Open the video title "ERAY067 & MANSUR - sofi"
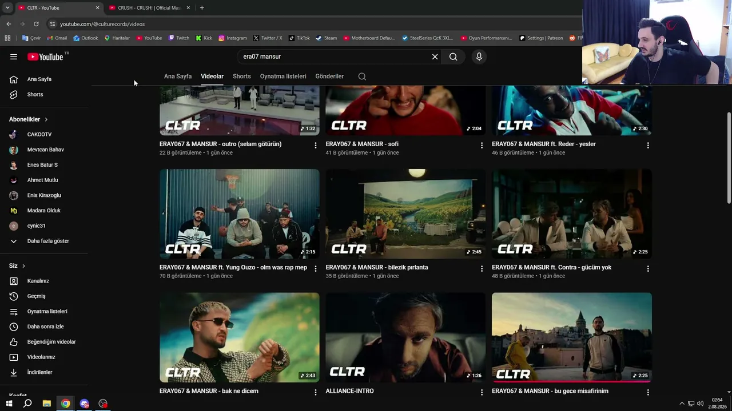 click(362, 144)
